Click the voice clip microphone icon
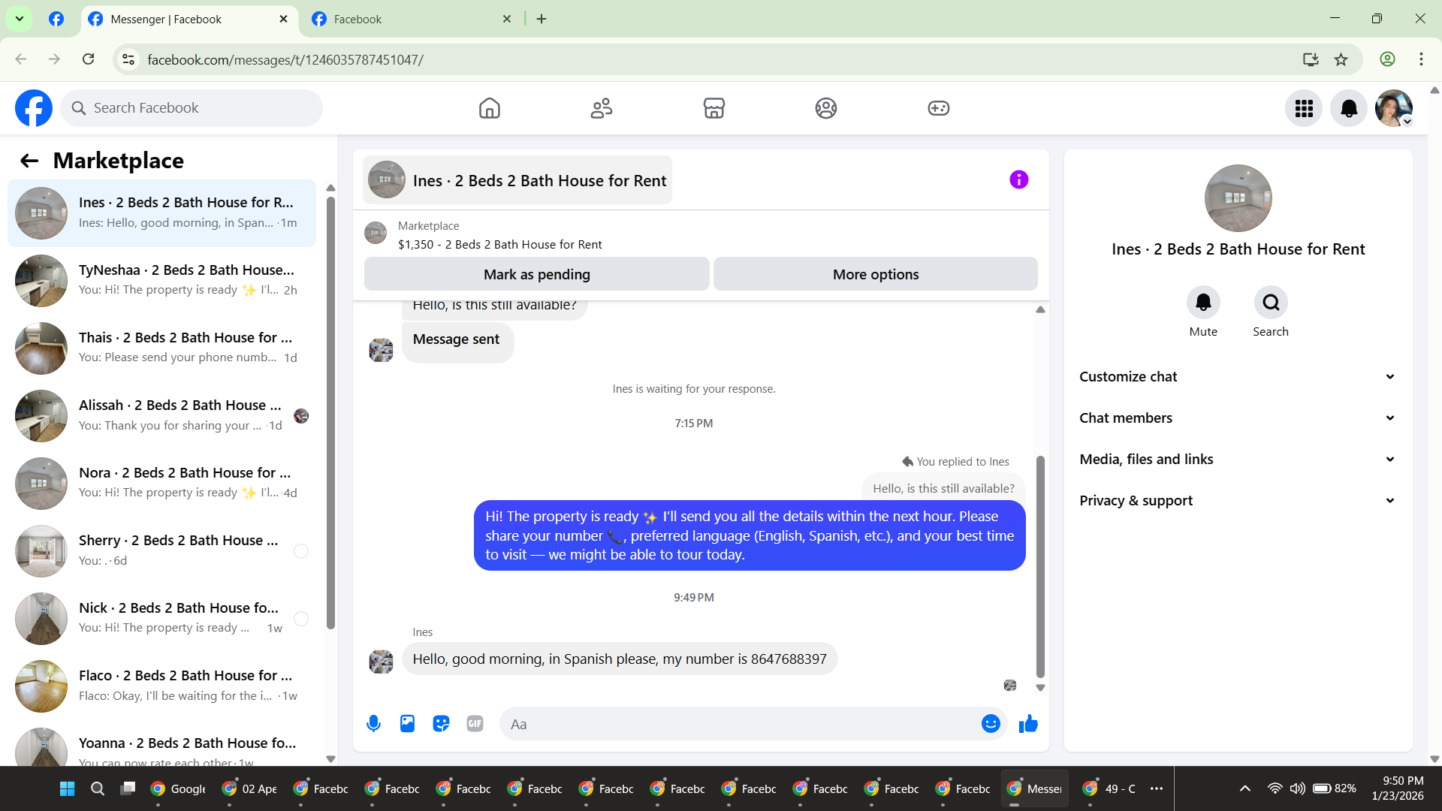1442x811 pixels. 373,724
